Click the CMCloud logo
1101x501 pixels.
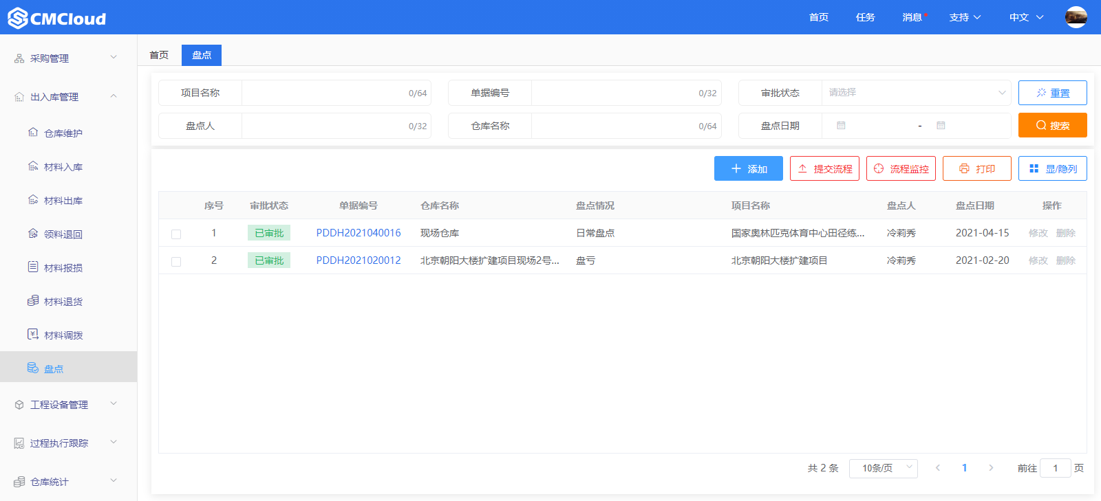coord(57,18)
